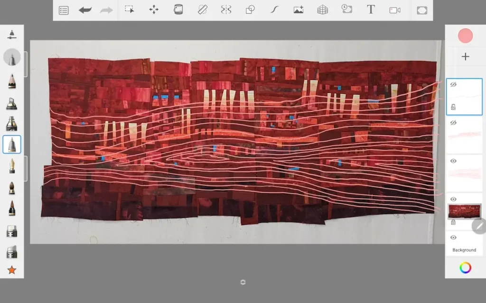Open the menu list at toolbar left
This screenshot has width=486, height=303.
coord(64,9)
